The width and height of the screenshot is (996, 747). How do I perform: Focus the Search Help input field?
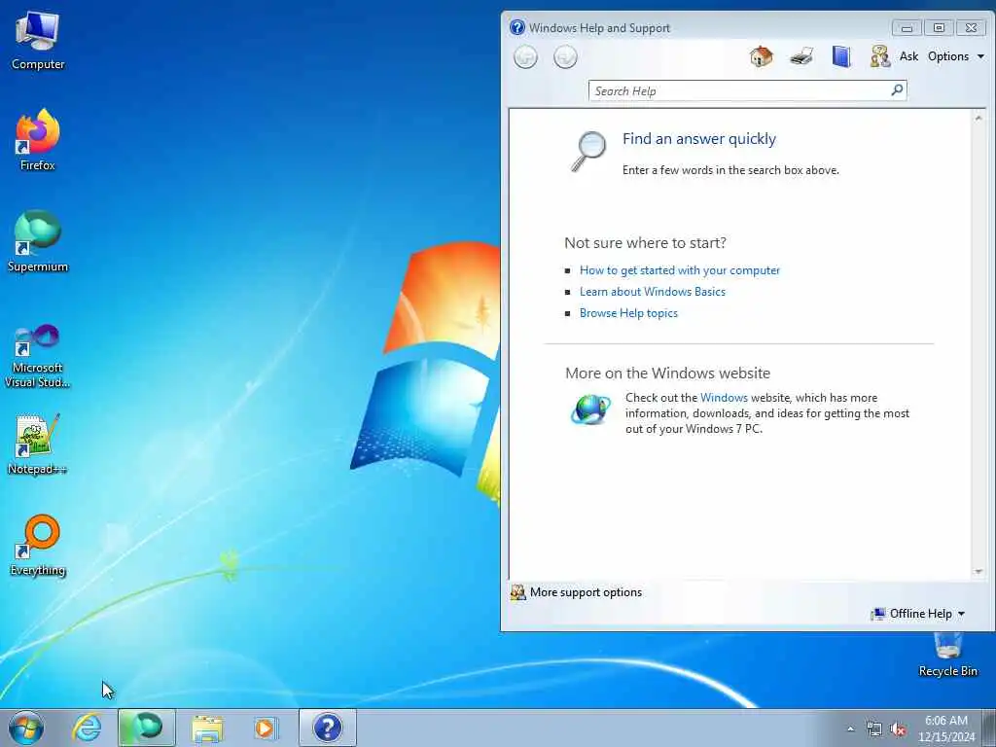coord(739,90)
